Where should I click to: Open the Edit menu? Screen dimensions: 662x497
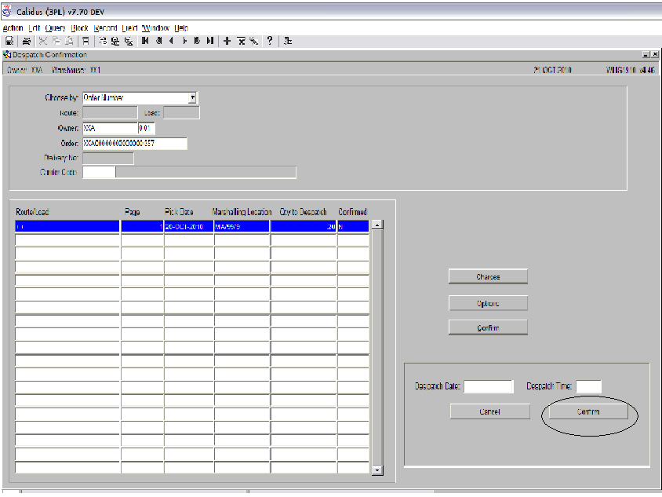(35, 28)
